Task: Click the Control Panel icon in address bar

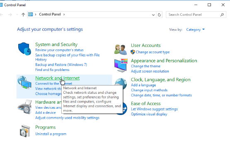Action: tap(30, 15)
